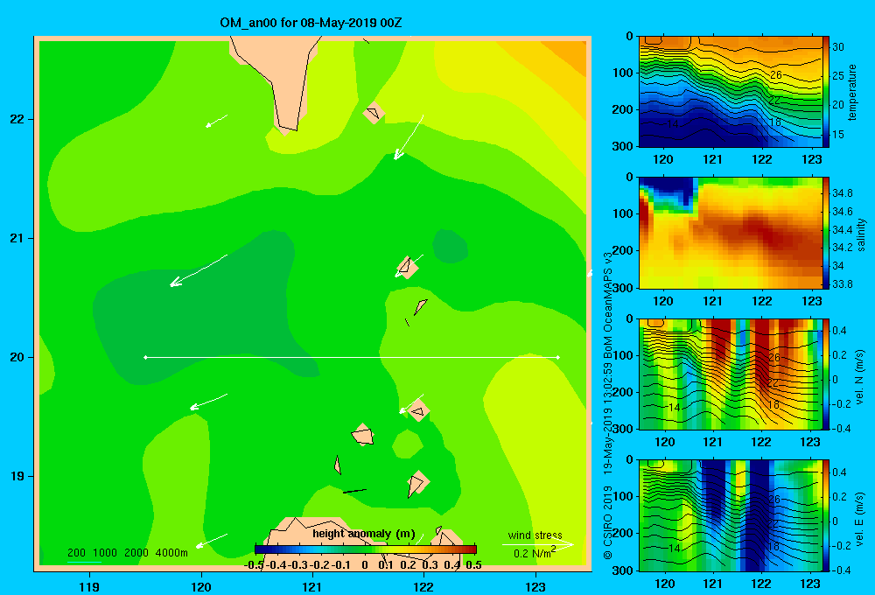The image size is (875, 595).
Task: Click the 34.8 value on the salinity scale
Action: pos(842,193)
